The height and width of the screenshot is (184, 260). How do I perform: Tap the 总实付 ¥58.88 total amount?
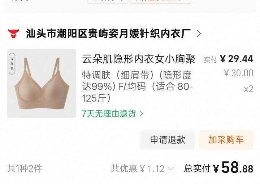click(x=218, y=168)
